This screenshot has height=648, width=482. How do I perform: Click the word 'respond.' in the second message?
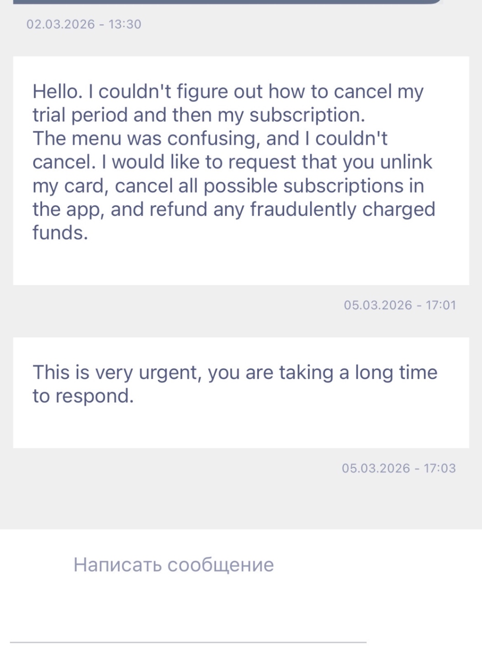[x=95, y=396]
